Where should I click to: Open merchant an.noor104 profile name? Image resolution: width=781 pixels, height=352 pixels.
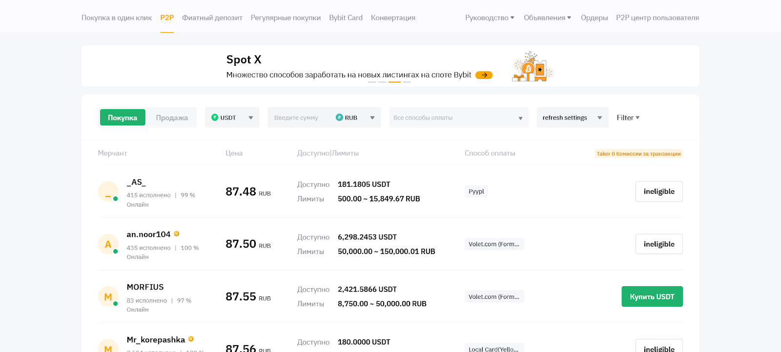148,235
